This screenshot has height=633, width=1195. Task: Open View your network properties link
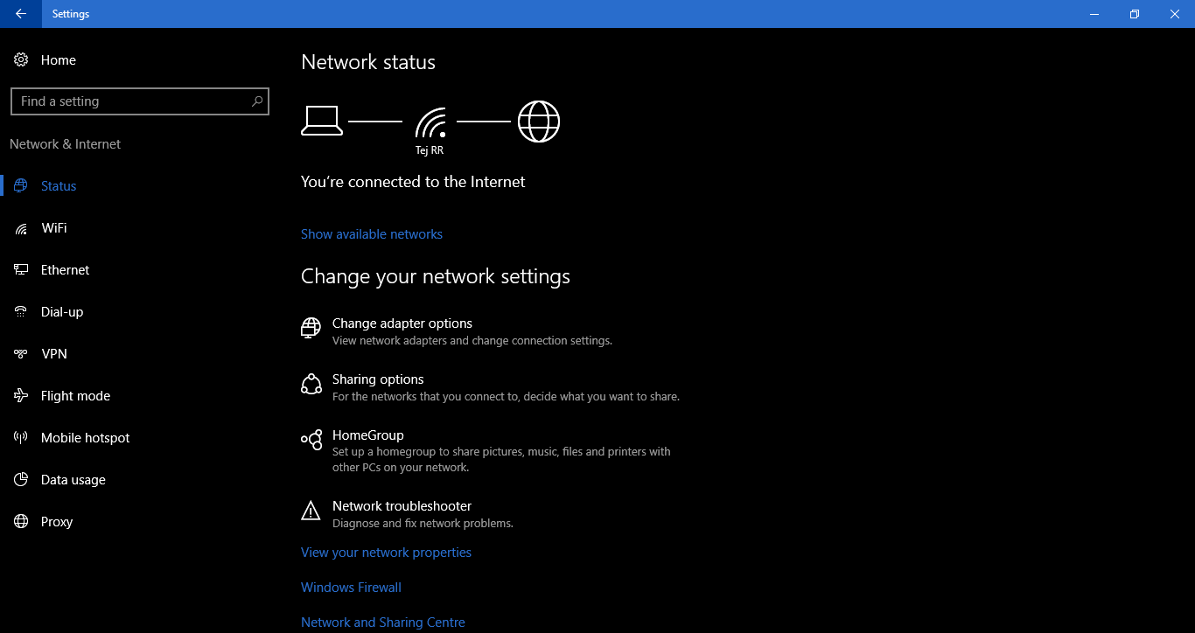pos(386,553)
